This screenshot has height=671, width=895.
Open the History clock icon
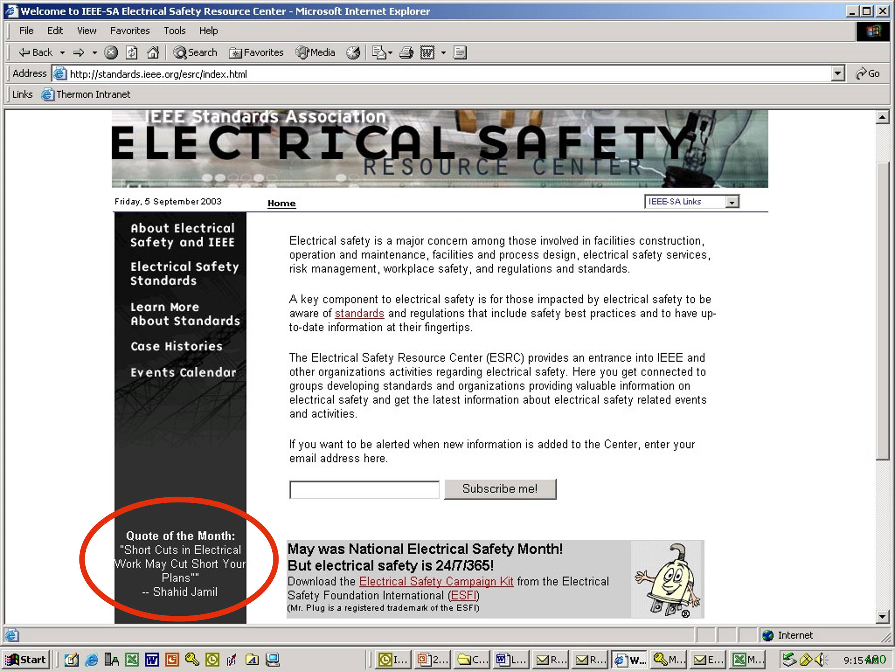coord(353,53)
